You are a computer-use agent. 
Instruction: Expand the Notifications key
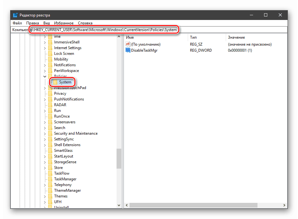point(45,65)
